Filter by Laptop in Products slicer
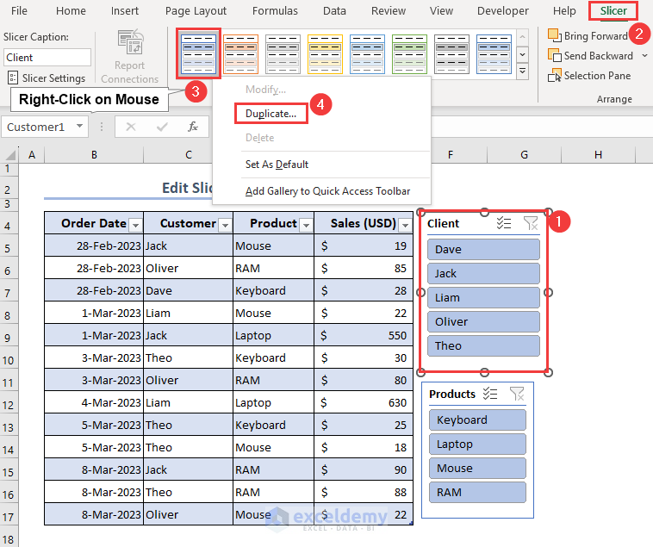Screen dimensions: 653x547 (477, 444)
